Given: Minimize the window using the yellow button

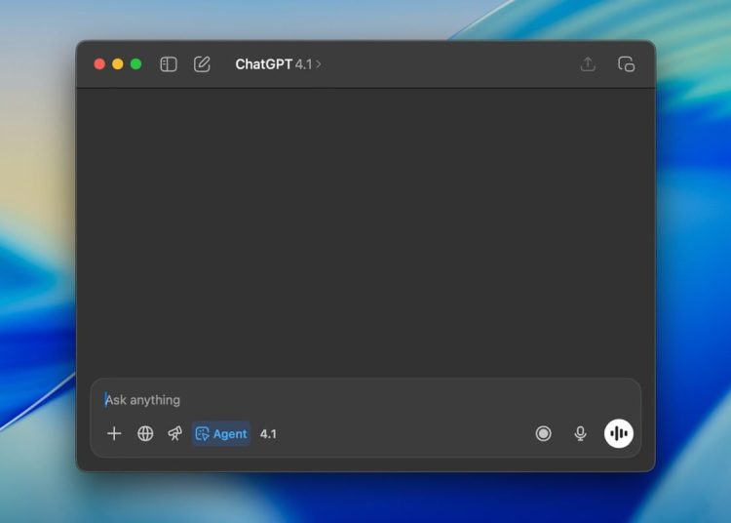Looking at the screenshot, I should [x=118, y=64].
